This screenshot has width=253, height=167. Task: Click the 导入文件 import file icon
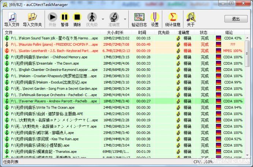[x=12, y=17]
